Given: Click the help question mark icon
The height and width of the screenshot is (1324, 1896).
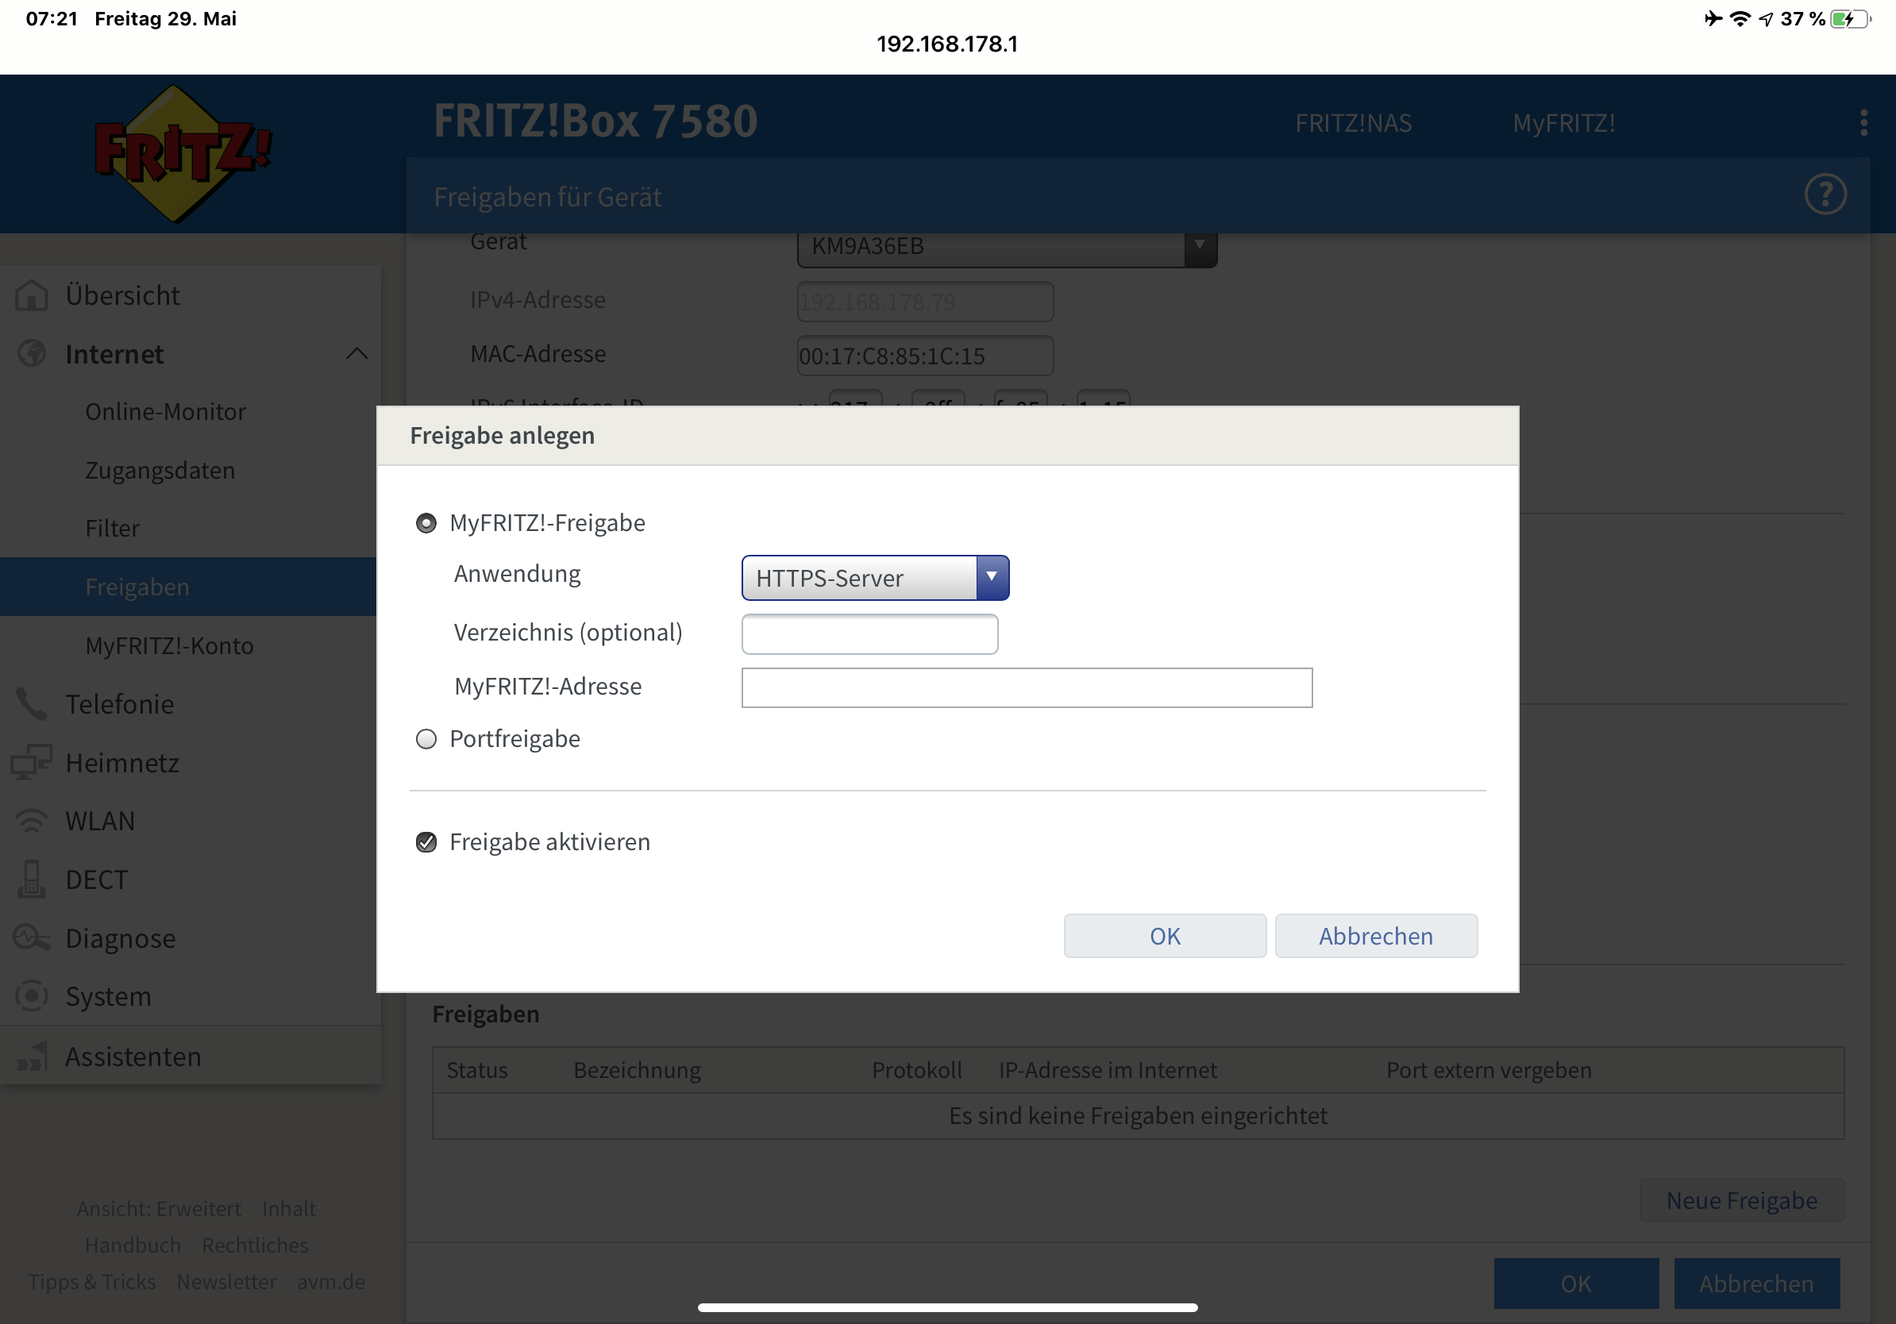Looking at the screenshot, I should (1825, 194).
